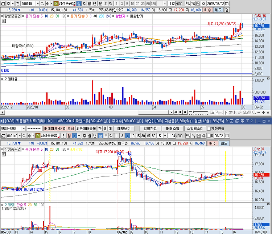The image size is (272, 234).
Task: Expand 010140 code dropdown in lower toolbar
Action: pyautogui.click(x=20, y=136)
